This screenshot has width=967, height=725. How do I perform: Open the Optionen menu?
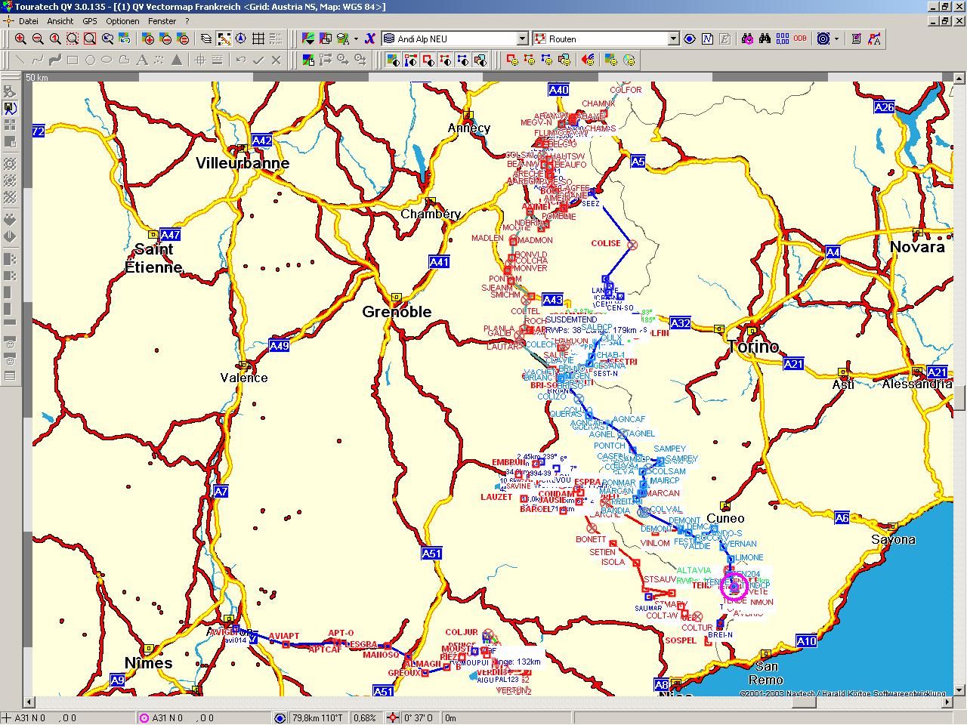coord(122,21)
